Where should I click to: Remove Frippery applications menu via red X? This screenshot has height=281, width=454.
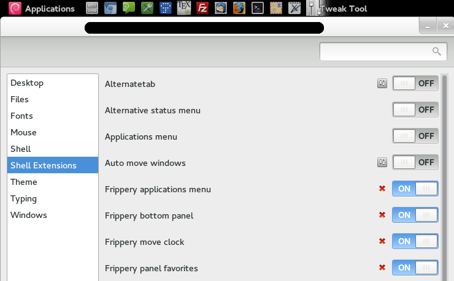coord(382,189)
